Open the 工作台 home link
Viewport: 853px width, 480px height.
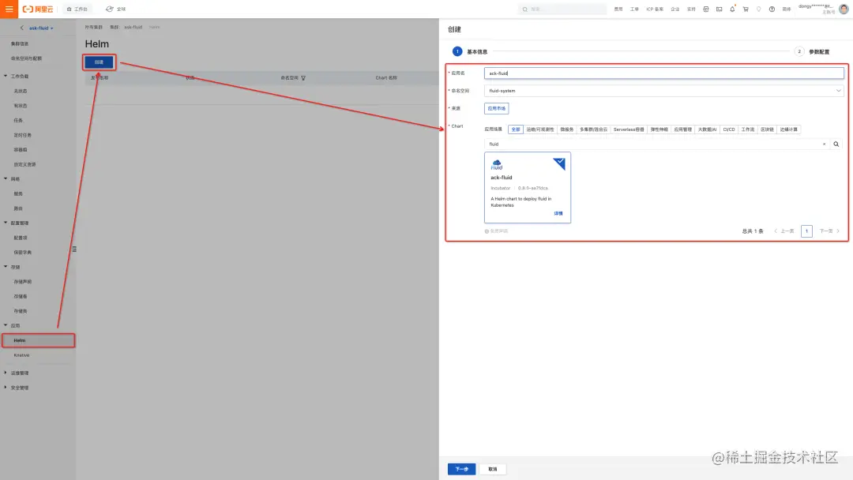pos(77,9)
